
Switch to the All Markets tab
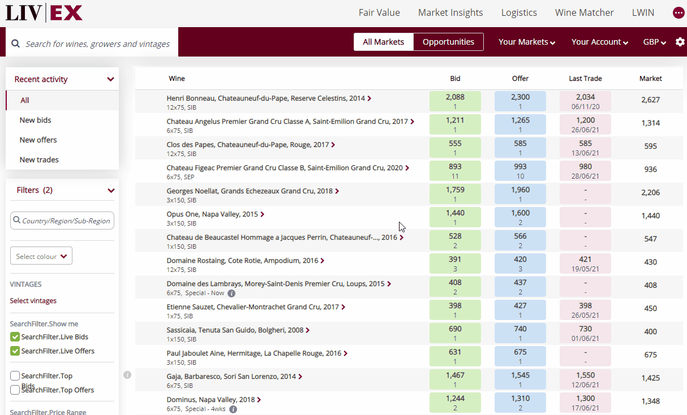click(x=384, y=42)
